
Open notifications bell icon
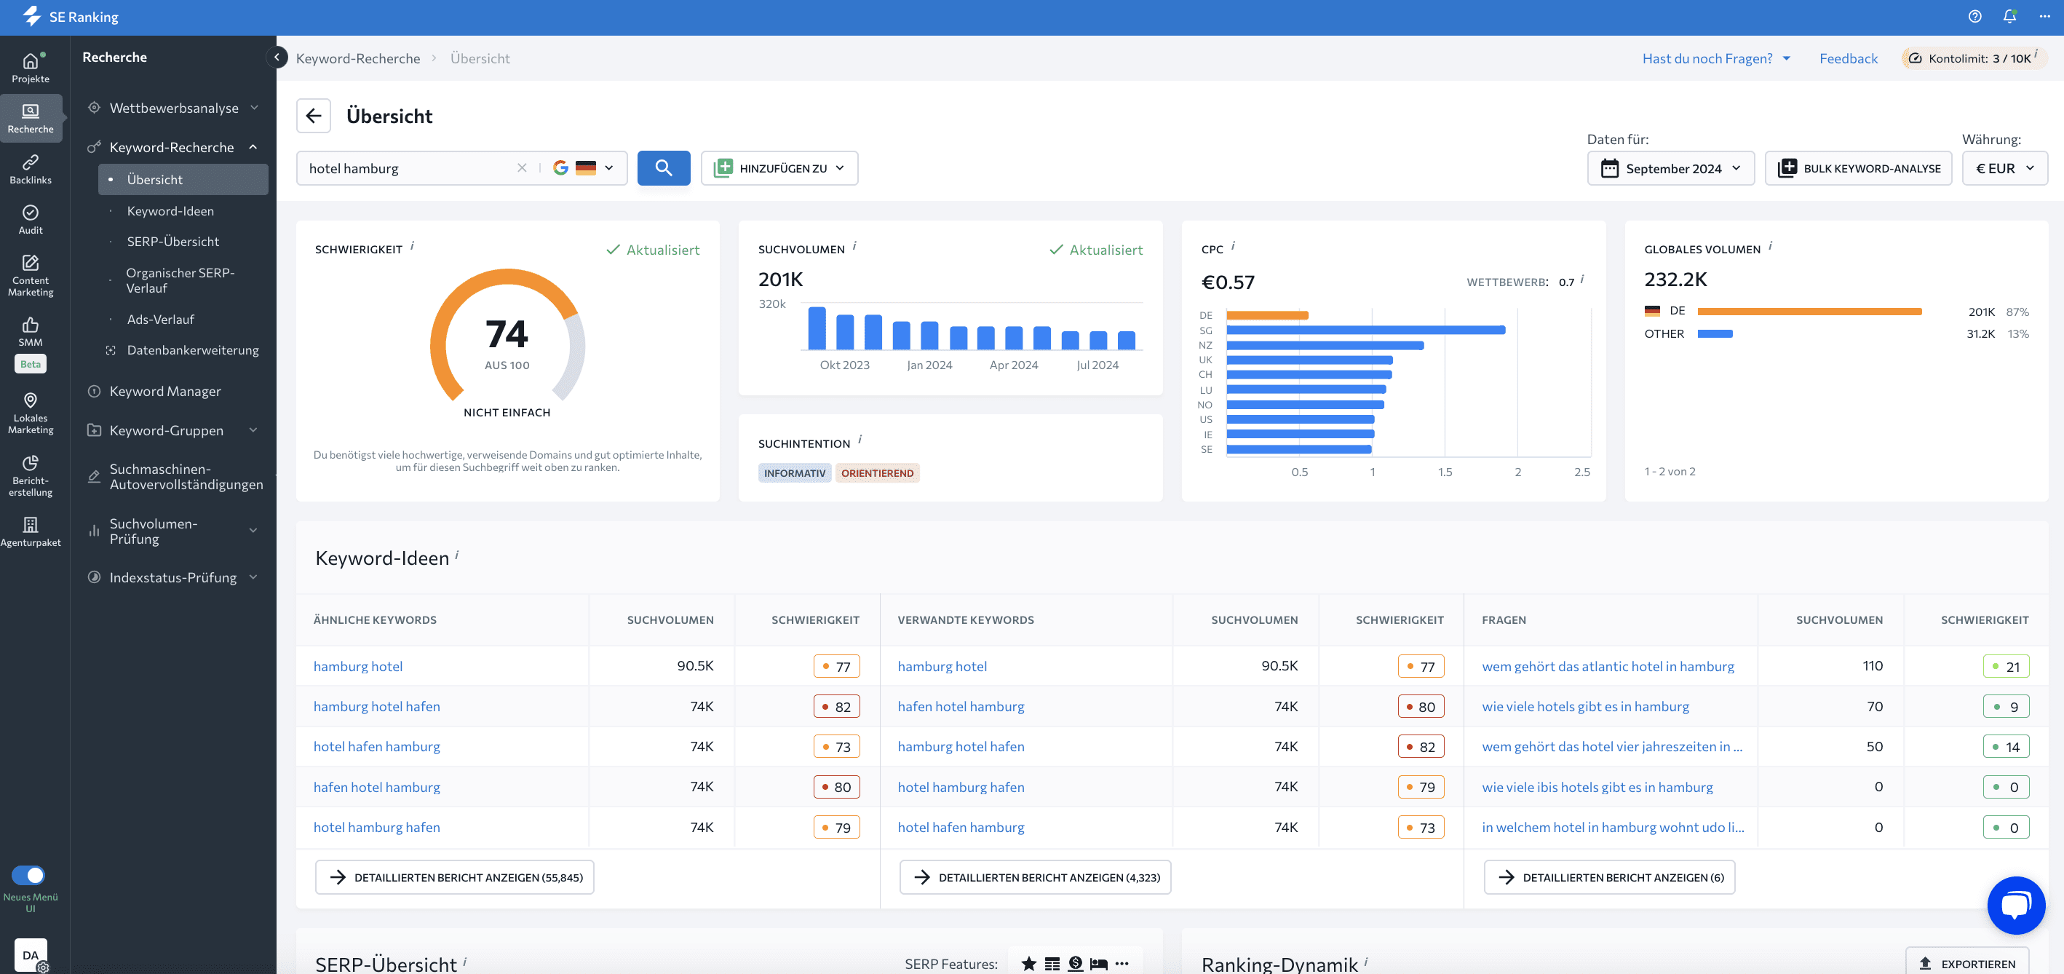click(2009, 17)
